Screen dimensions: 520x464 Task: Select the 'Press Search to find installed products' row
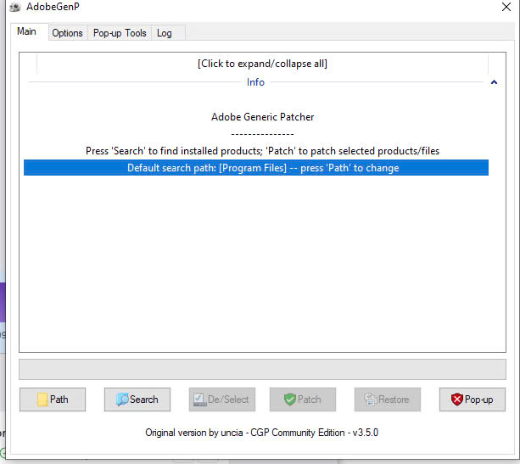(256, 151)
